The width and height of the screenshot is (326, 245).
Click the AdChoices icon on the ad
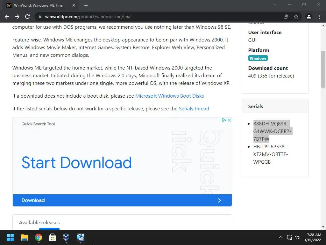(224, 120)
